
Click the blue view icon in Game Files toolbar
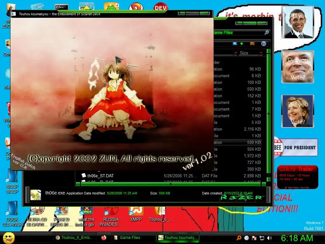tap(235, 44)
